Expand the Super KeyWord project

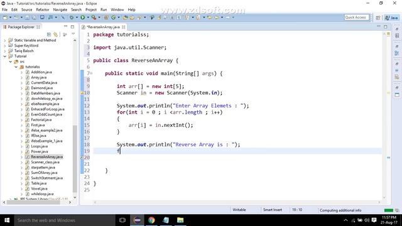[x=4, y=46]
